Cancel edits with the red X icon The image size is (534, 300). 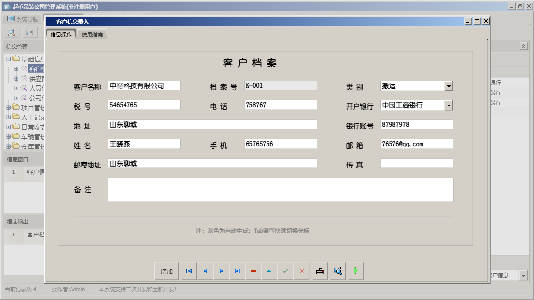point(301,271)
